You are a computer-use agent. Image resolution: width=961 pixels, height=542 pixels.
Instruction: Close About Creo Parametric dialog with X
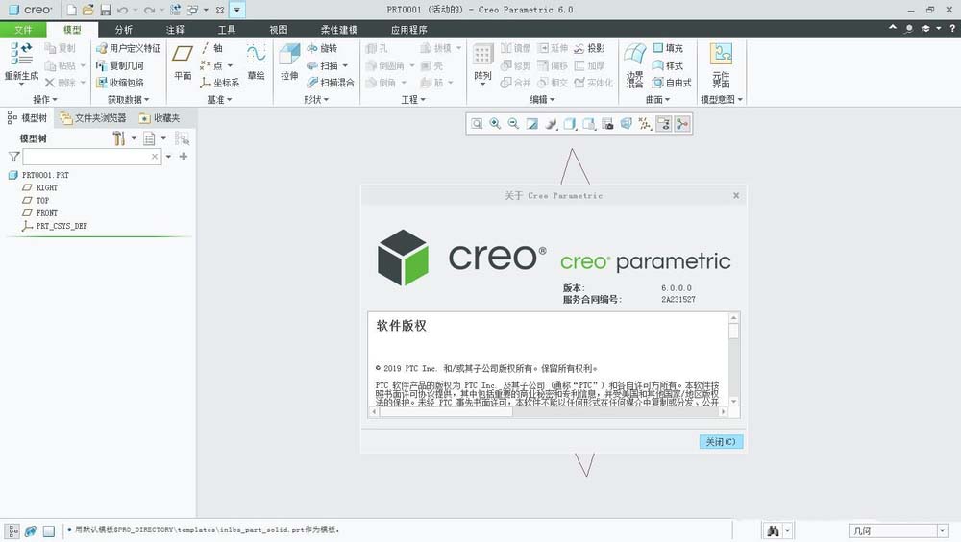[x=736, y=196]
